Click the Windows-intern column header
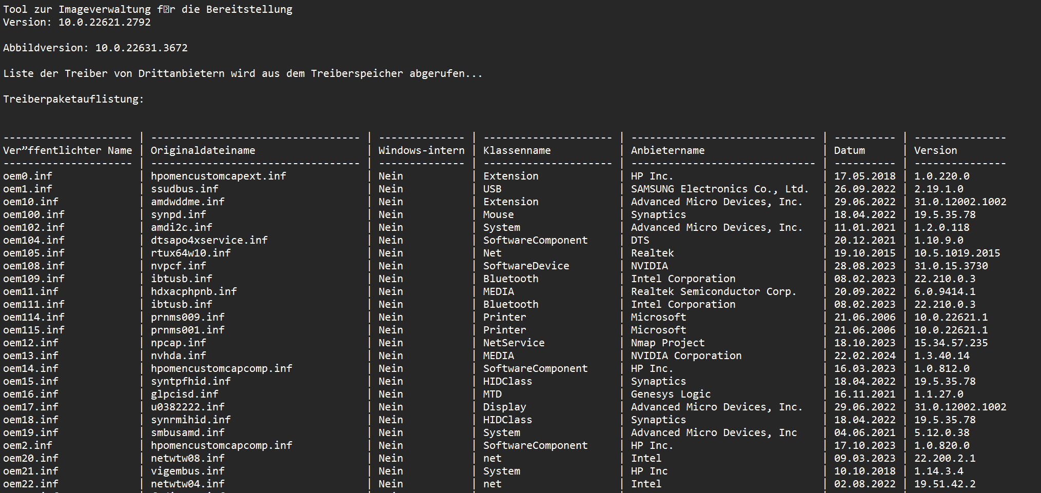 pos(421,150)
